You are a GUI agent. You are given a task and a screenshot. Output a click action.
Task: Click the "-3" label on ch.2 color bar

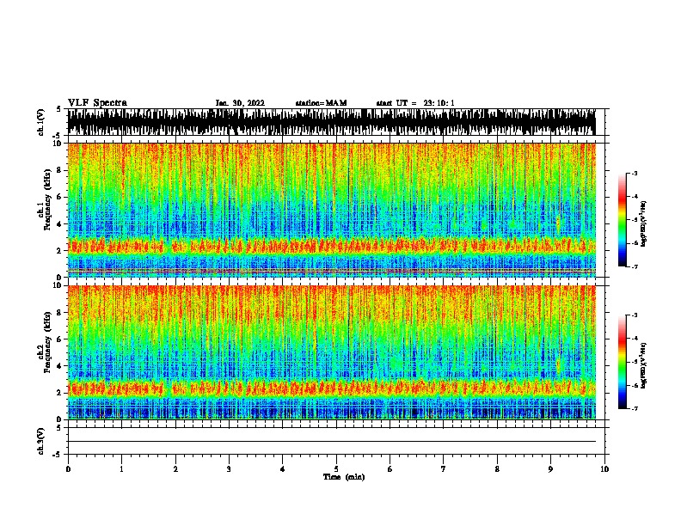(x=634, y=315)
